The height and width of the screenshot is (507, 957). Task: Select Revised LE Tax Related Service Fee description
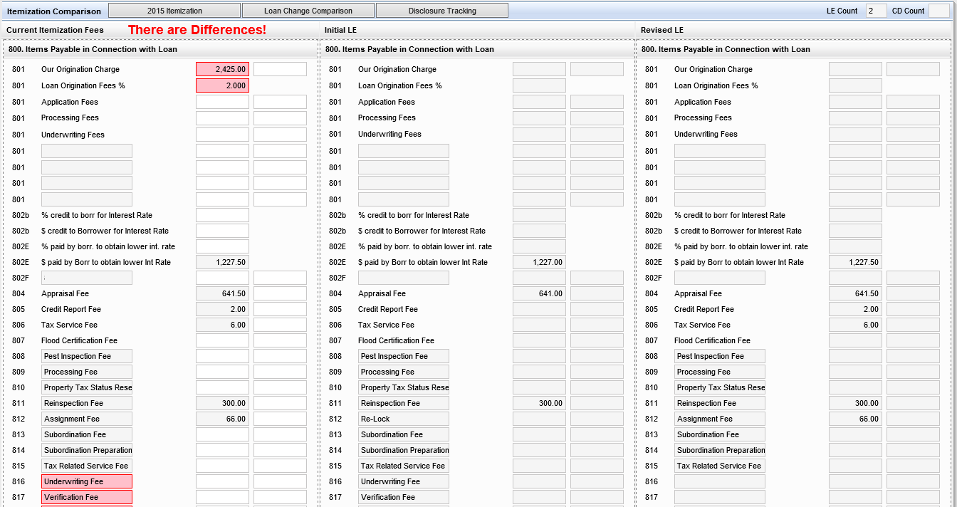(720, 466)
